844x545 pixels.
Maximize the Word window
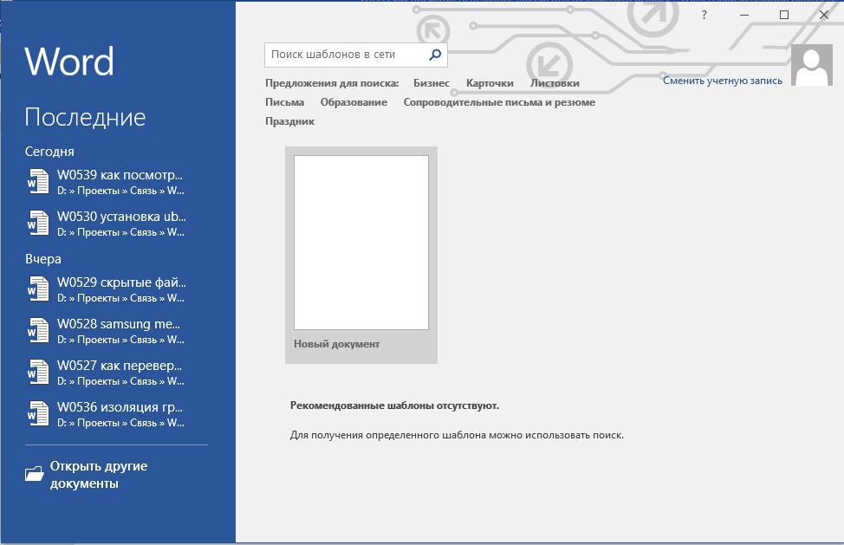tap(784, 15)
